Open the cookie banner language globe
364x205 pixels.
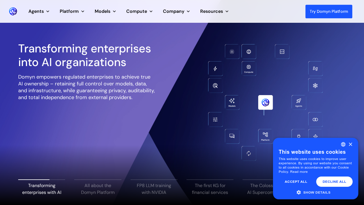[343, 144]
